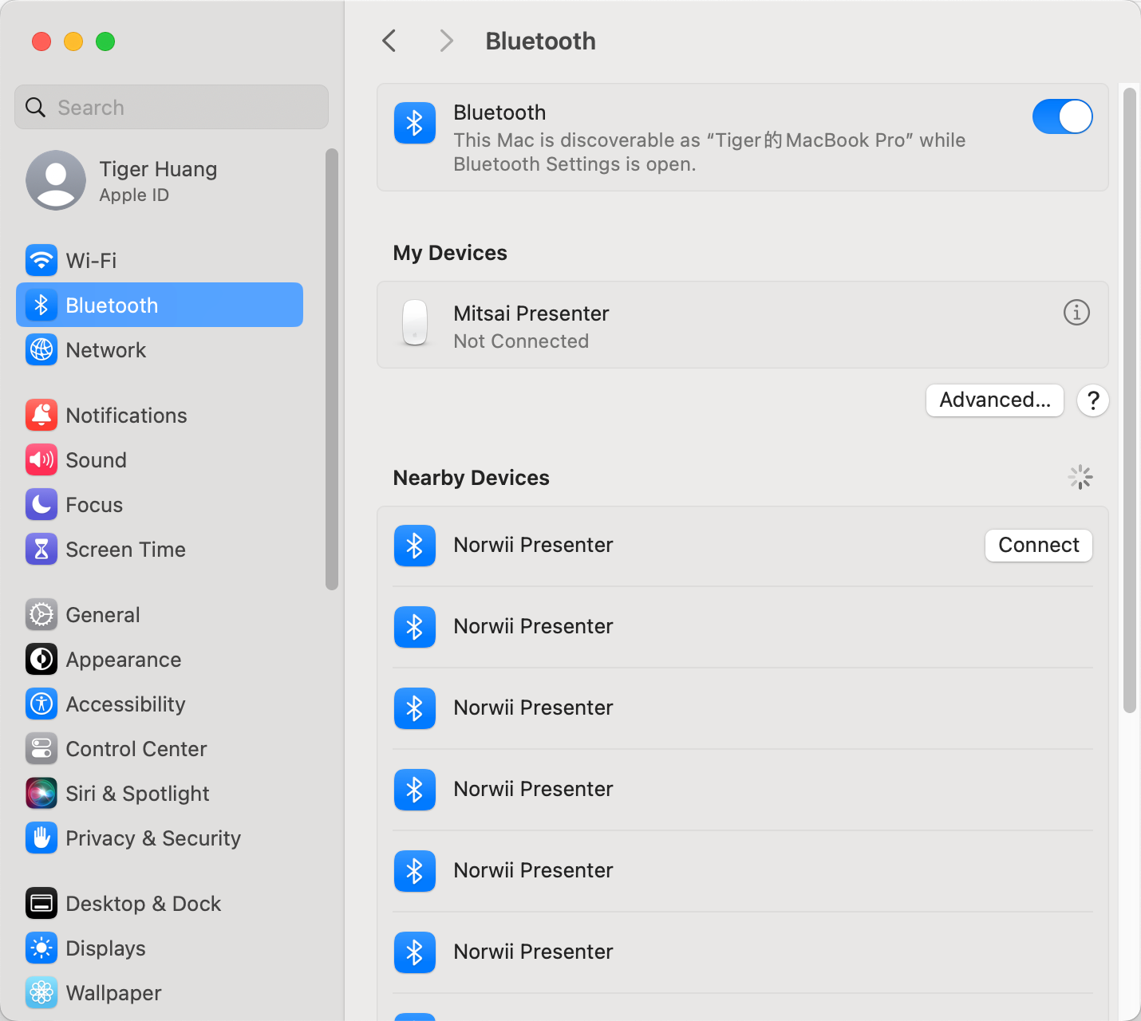Connect to the first Norwii Presenter
Image resolution: width=1141 pixels, height=1021 pixels.
click(1039, 545)
